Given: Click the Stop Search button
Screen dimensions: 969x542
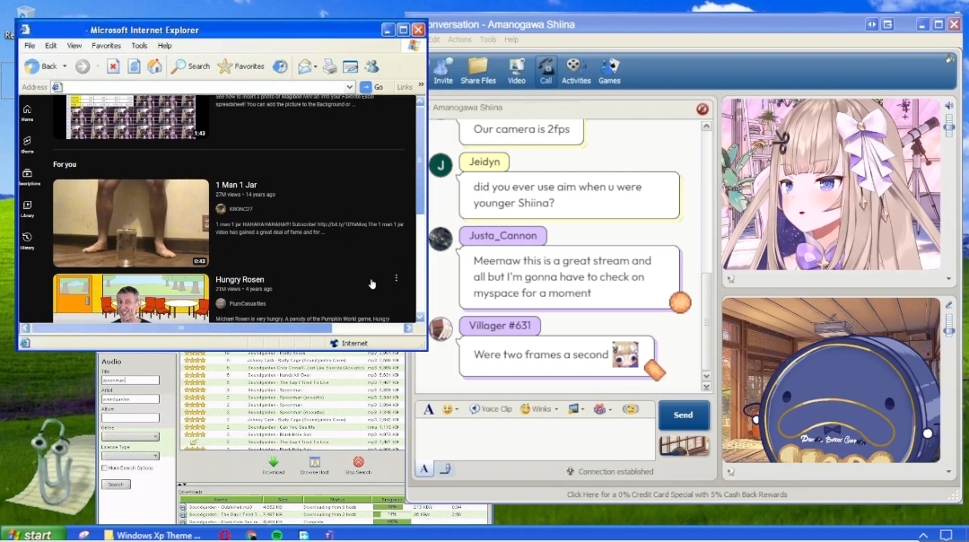Looking at the screenshot, I should (358, 465).
